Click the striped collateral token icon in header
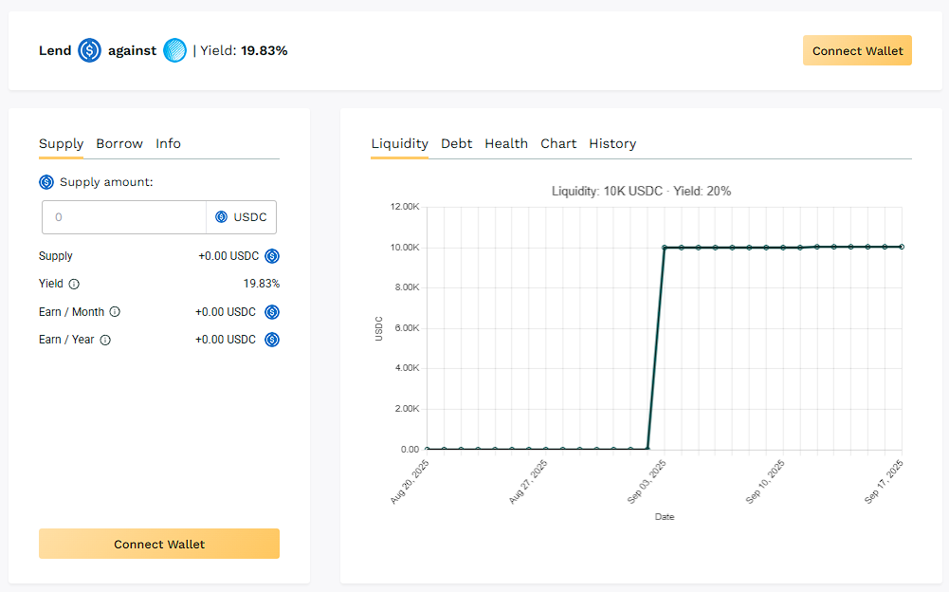The height and width of the screenshot is (592, 949). [174, 50]
